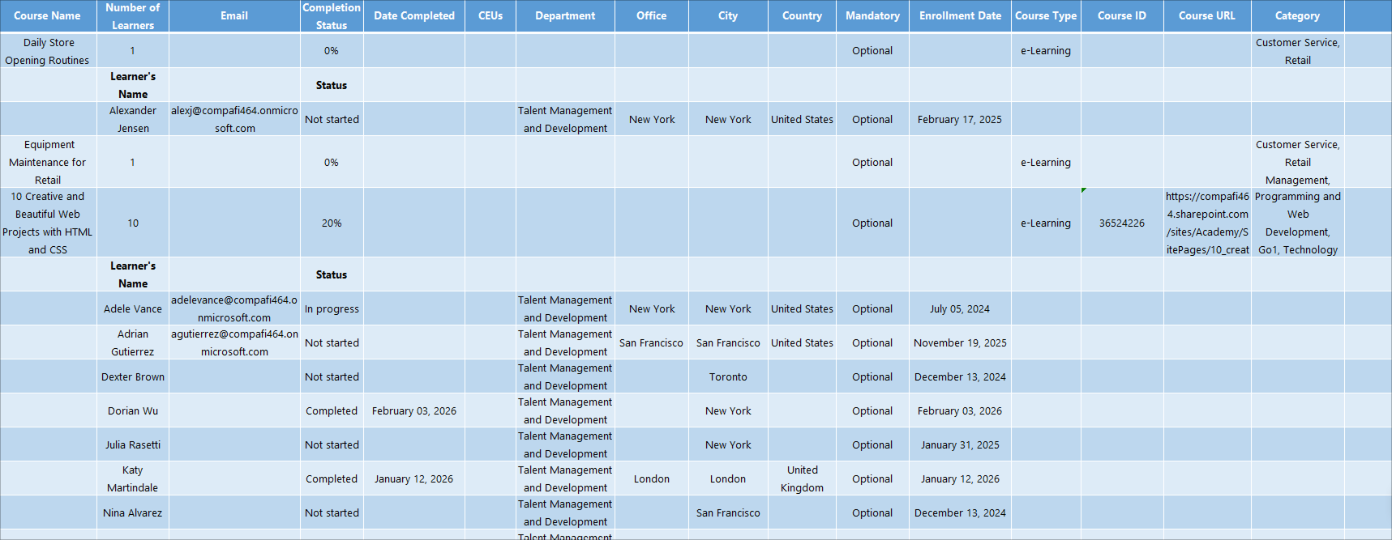Click the Date Completed header
This screenshot has height=540, width=1392.
pos(414,15)
